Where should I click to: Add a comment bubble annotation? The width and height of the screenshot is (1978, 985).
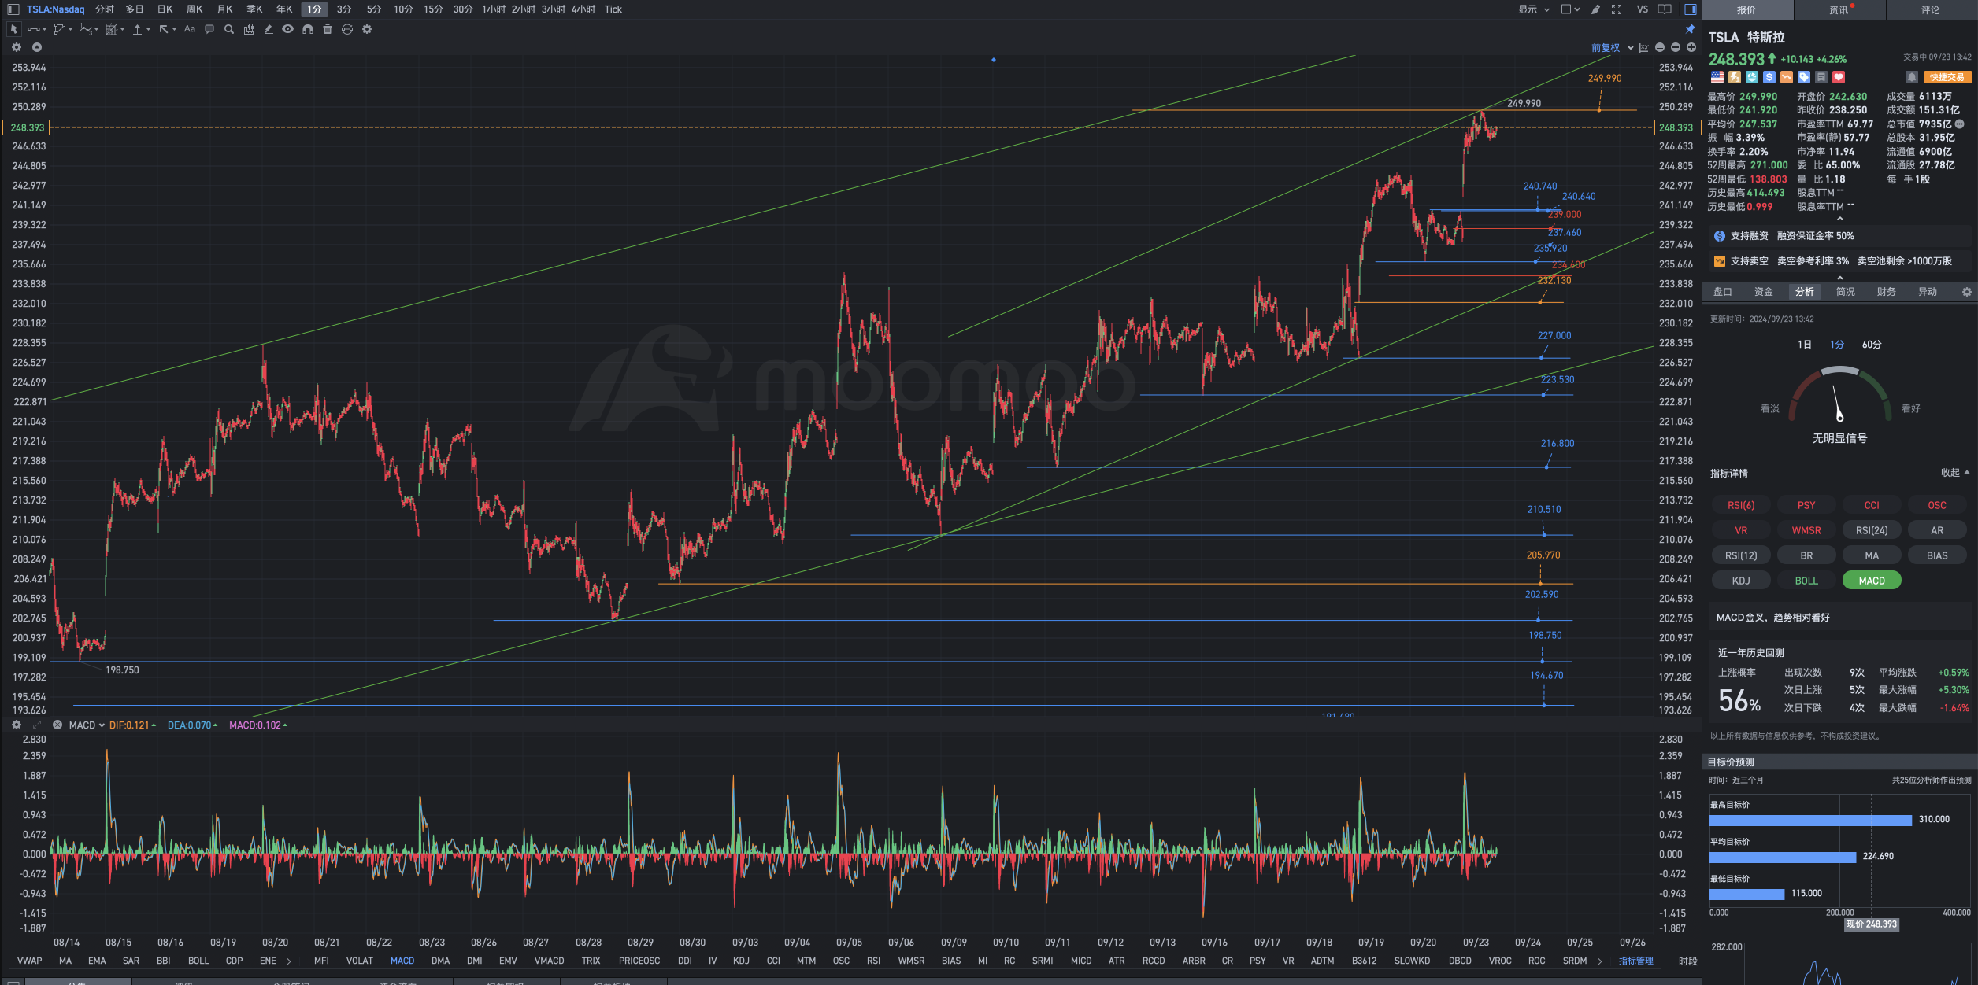coord(209,29)
